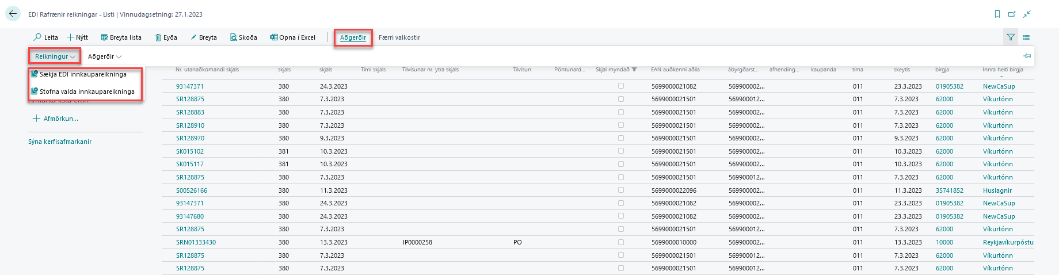Select Stofna valda innkaupareikninga menu item
This screenshot has width=1059, height=275.
[86, 91]
